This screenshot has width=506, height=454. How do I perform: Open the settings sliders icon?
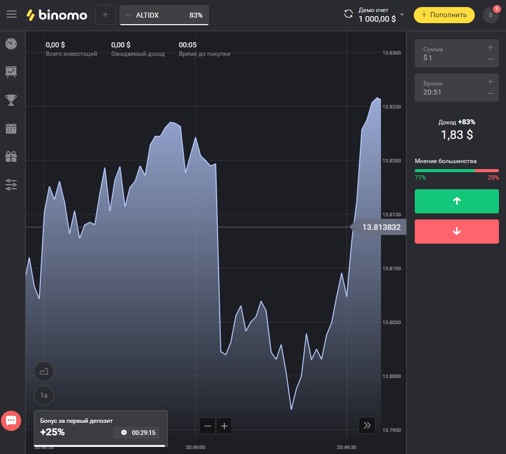11,185
